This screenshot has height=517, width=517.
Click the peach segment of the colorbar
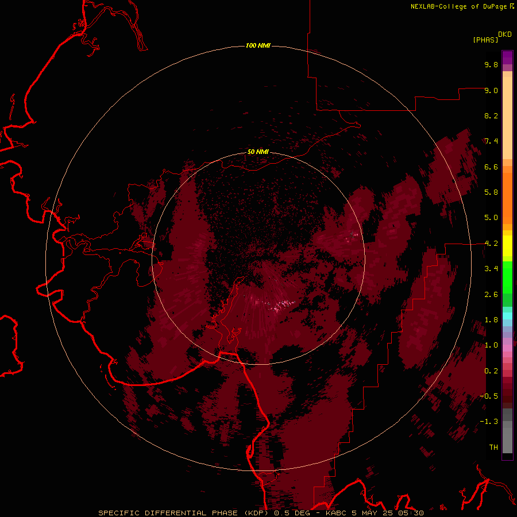tap(507, 115)
